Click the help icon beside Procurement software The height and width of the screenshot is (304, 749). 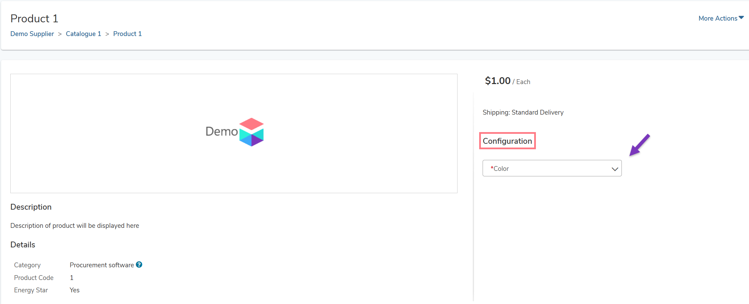(139, 265)
